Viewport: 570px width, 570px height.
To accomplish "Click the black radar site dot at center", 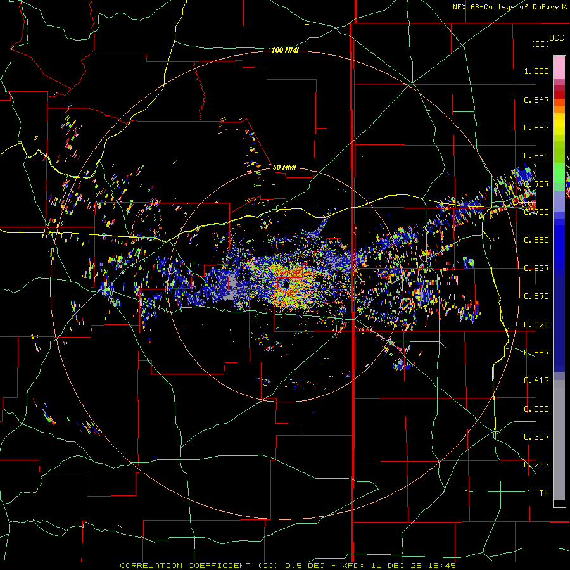I will [286, 285].
